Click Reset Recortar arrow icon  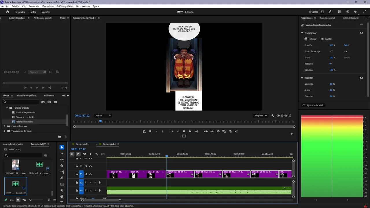pyautogui.click(x=361, y=78)
